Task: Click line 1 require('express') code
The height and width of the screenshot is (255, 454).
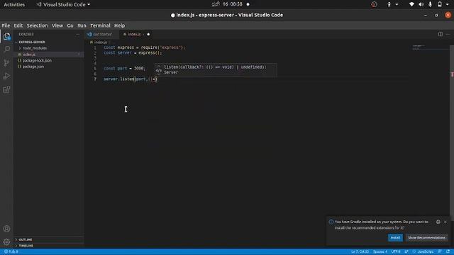Action: click(162, 47)
